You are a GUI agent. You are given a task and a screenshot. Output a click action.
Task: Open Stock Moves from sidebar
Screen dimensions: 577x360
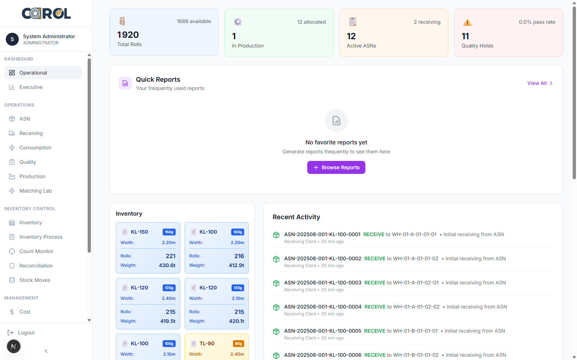[x=12, y=280]
